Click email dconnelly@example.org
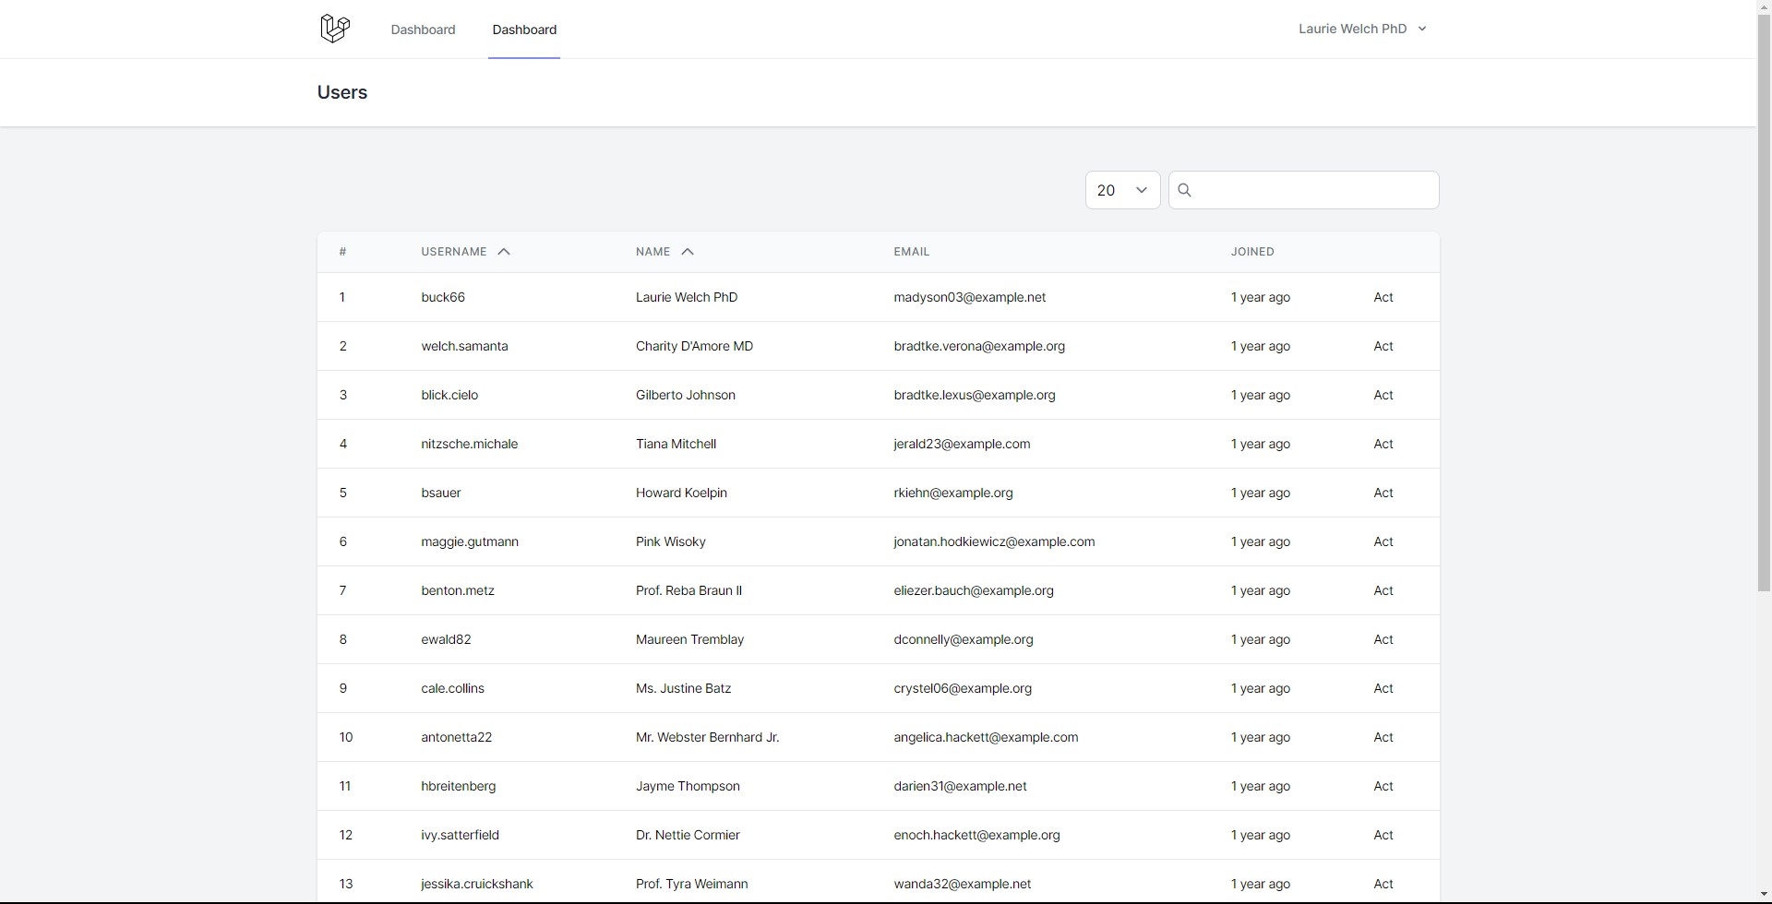1772x904 pixels. 964,639
